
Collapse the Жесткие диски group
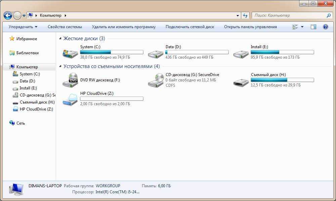pyautogui.click(x=60, y=39)
